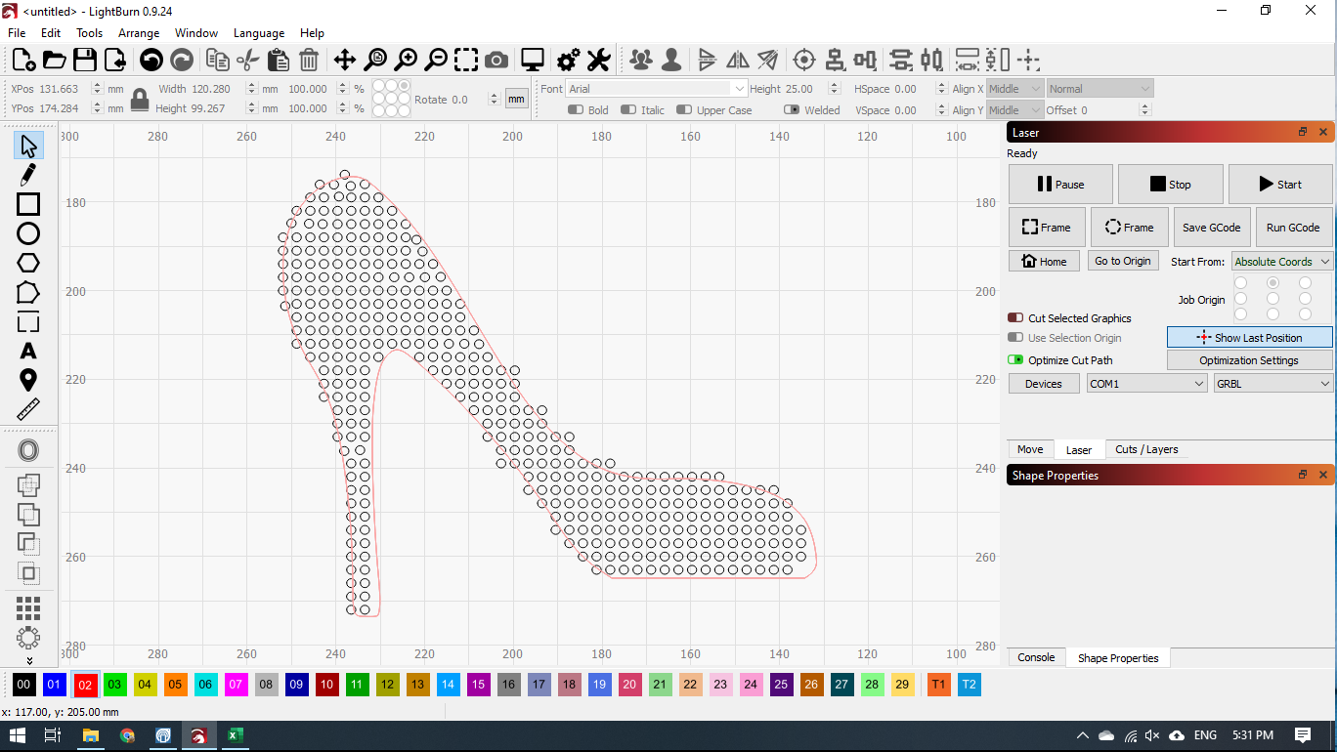Image resolution: width=1337 pixels, height=752 pixels.
Task: Select the Text tool
Action: click(x=27, y=351)
